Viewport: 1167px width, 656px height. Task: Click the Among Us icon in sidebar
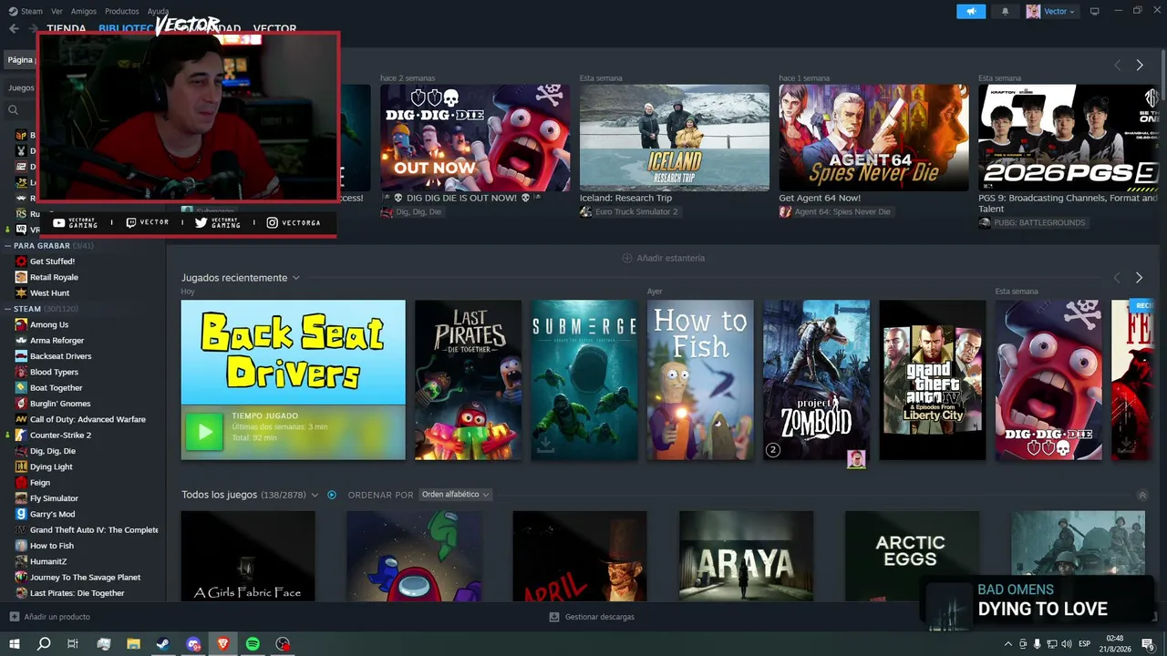(21, 324)
